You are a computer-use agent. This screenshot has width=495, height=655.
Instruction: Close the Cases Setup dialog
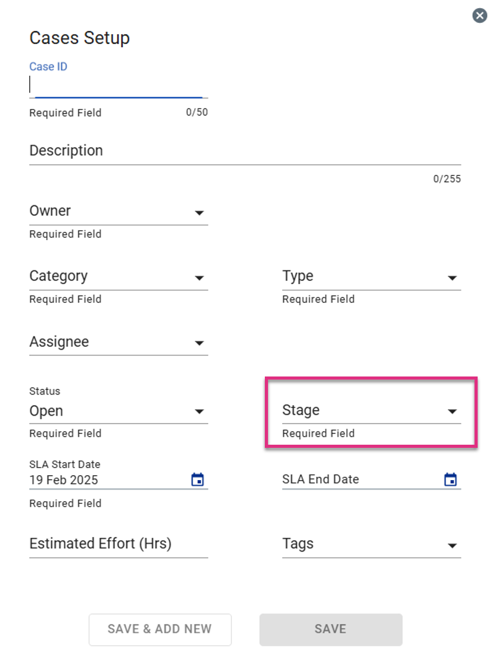pos(479,16)
